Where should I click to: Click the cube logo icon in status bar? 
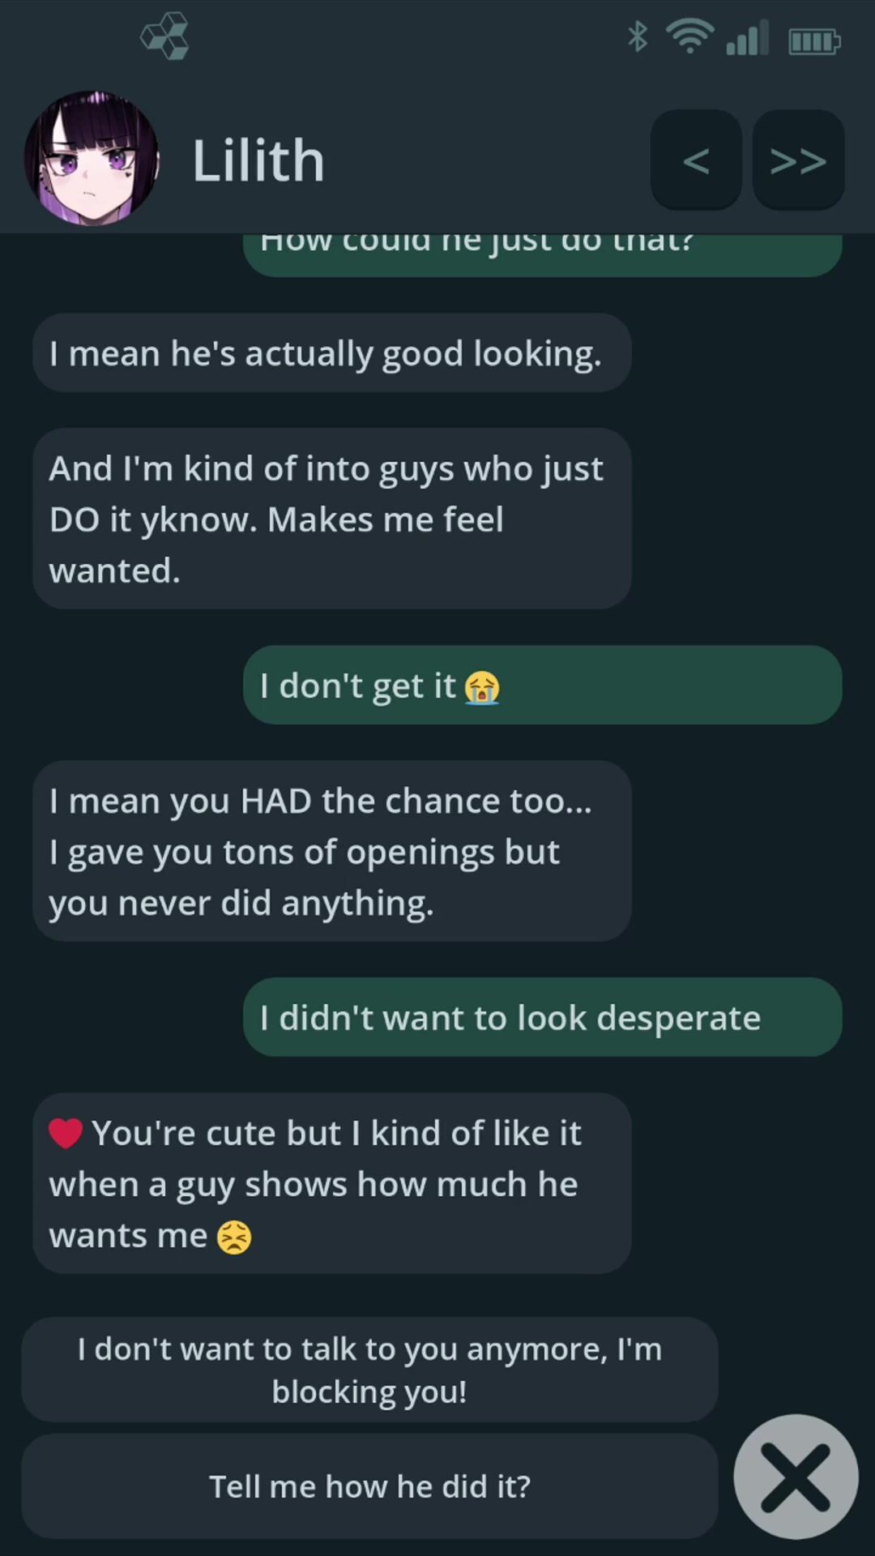tap(165, 36)
